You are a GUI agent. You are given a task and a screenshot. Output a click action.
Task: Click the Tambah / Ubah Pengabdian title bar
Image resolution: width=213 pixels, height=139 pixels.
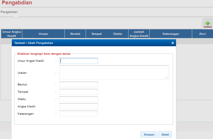pos(94,43)
